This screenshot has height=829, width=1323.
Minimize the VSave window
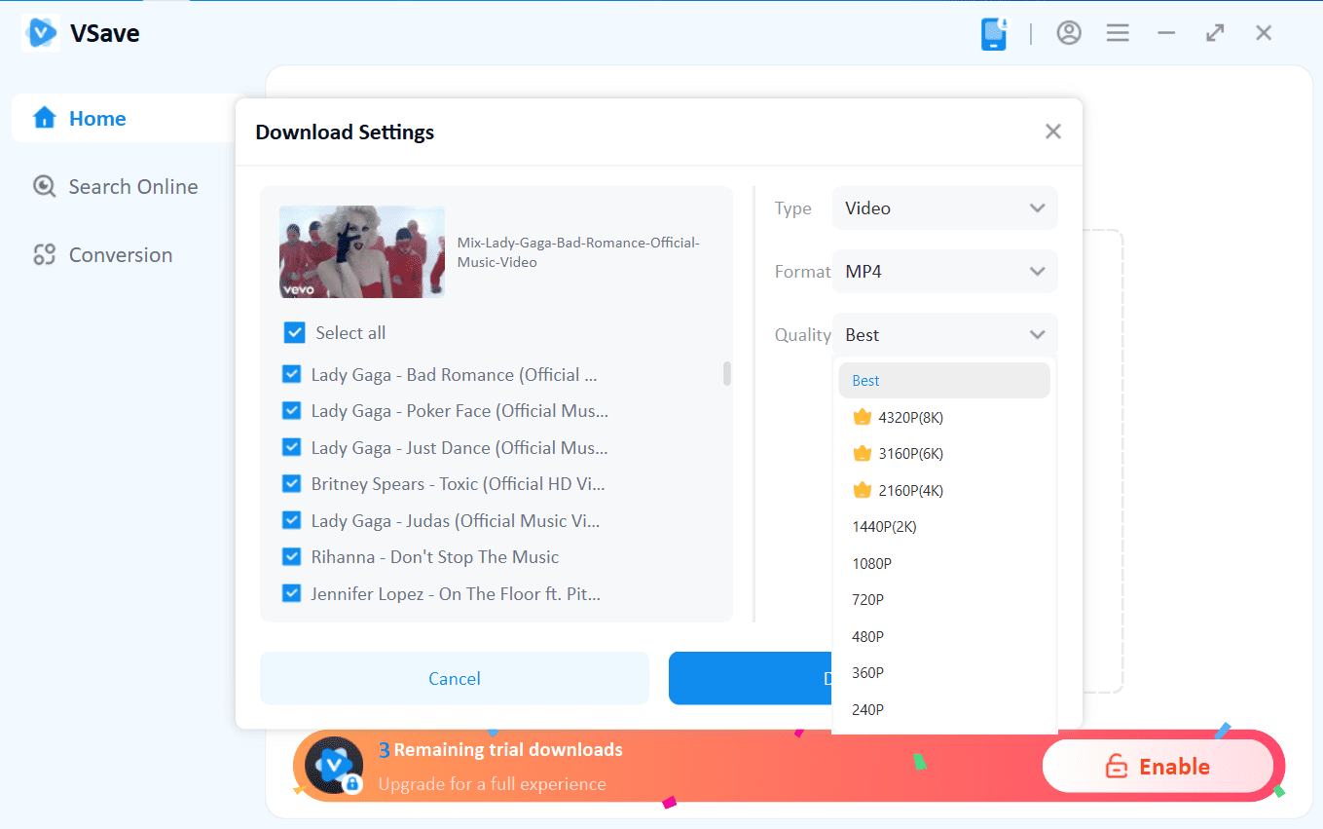(1166, 33)
